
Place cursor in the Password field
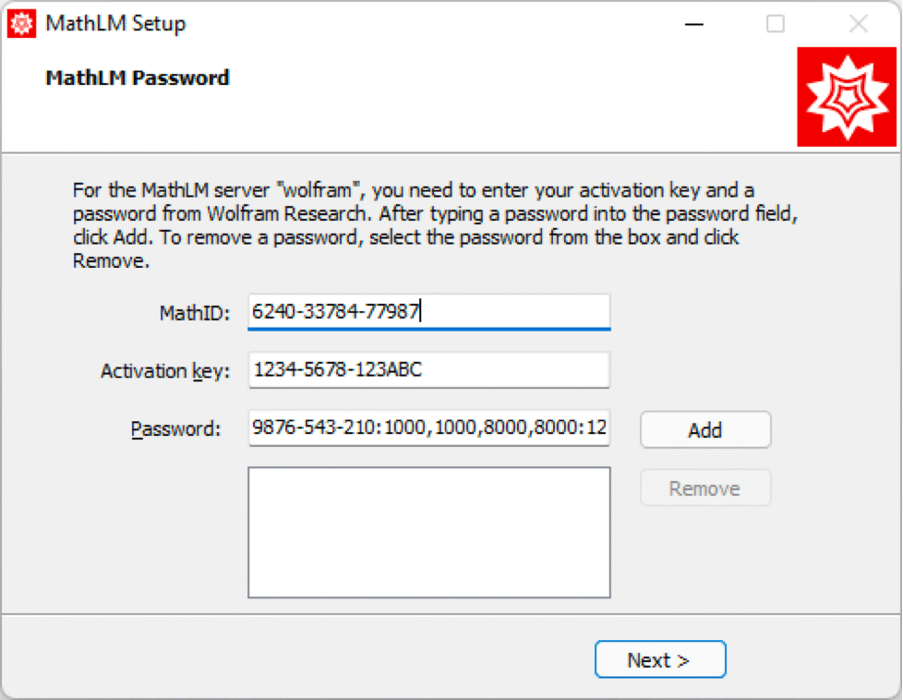[428, 428]
